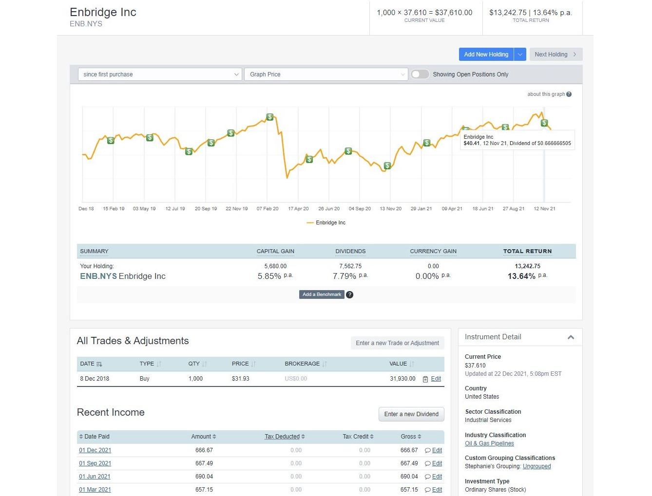Sort trades using the TYPE column sort icon
Image resolution: width=652 pixels, height=496 pixels.
point(159,364)
